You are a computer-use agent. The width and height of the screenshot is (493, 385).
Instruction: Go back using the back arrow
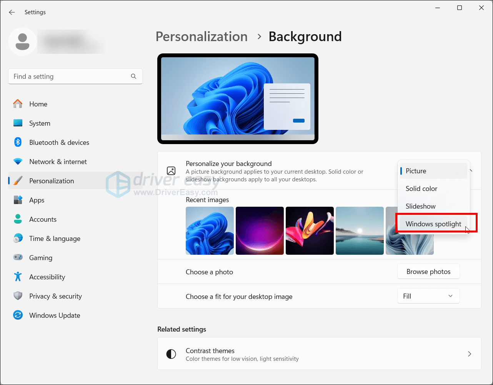[x=12, y=12]
